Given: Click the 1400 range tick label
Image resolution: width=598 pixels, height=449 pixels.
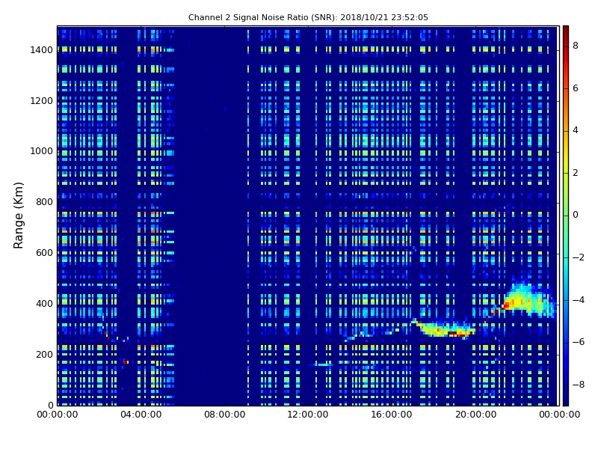Looking at the screenshot, I should [42, 50].
